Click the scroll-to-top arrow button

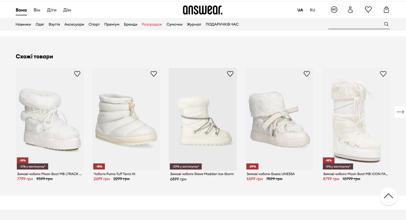coord(388,196)
